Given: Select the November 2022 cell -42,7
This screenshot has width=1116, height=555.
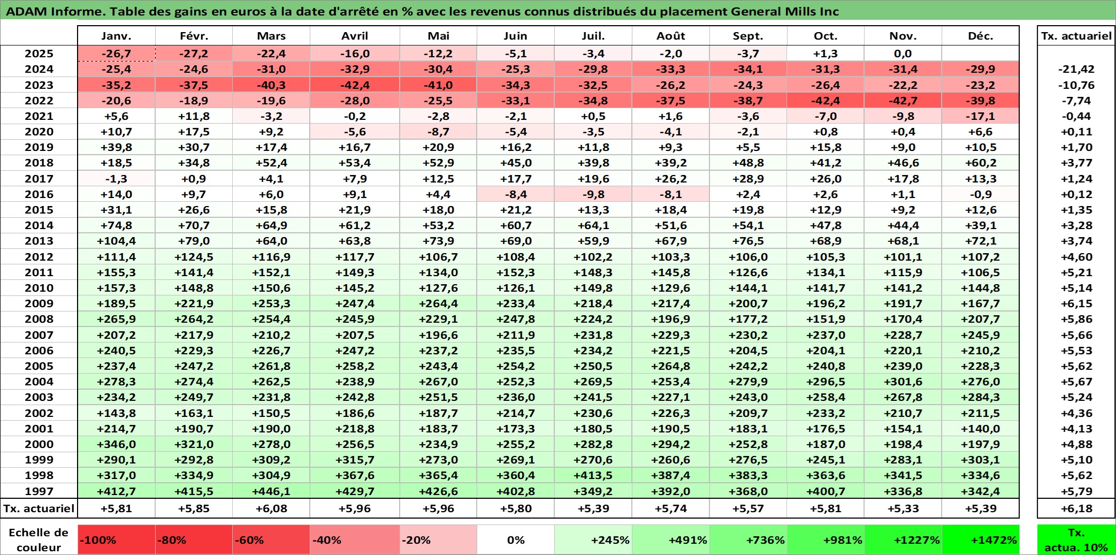Looking at the screenshot, I should click(903, 101).
